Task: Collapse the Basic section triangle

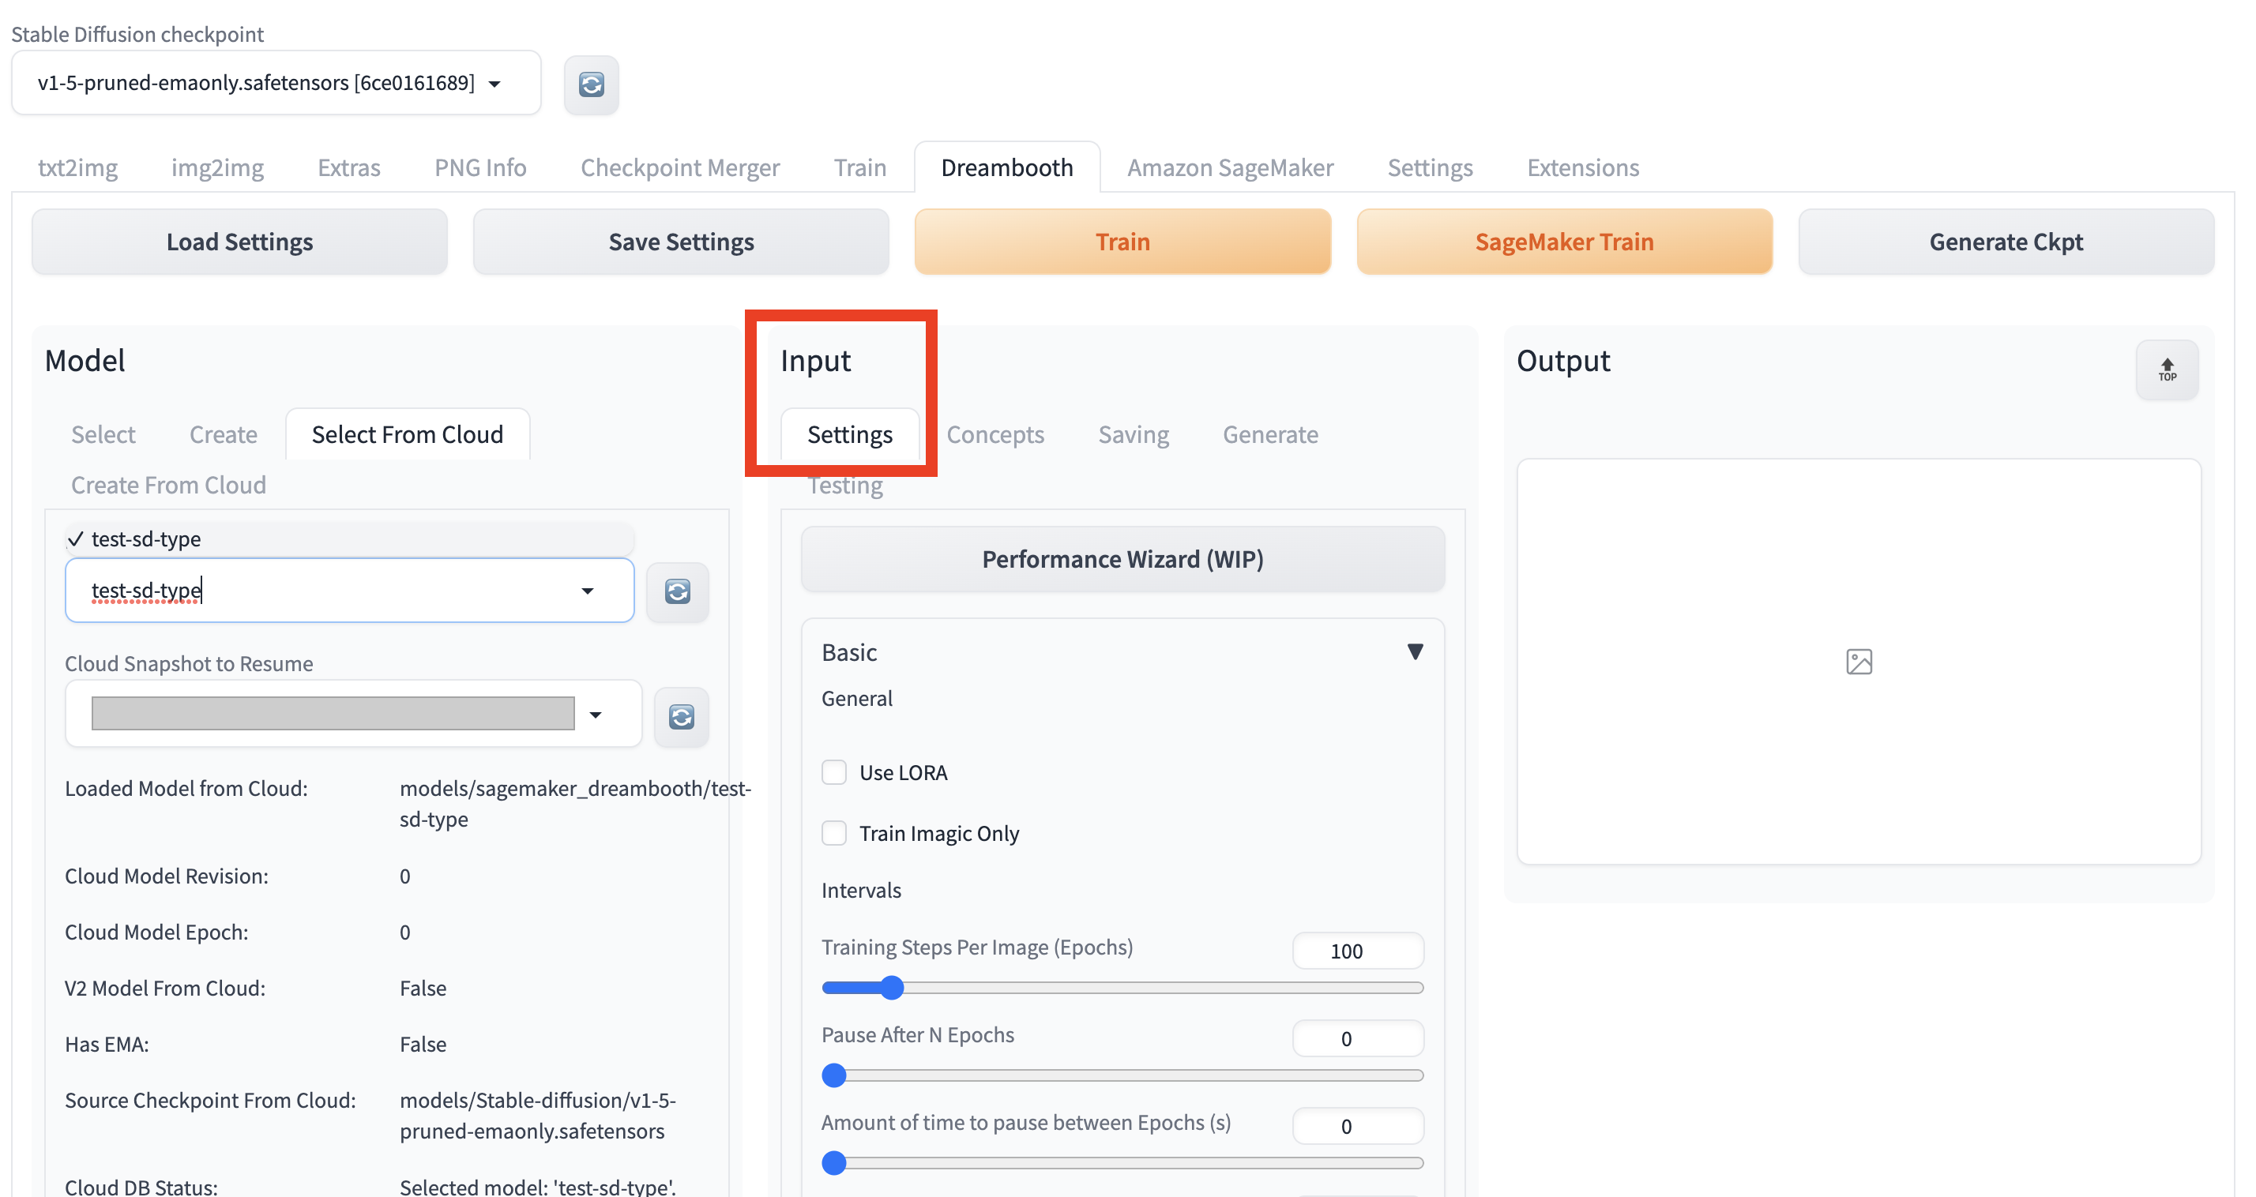Action: click(x=1415, y=652)
